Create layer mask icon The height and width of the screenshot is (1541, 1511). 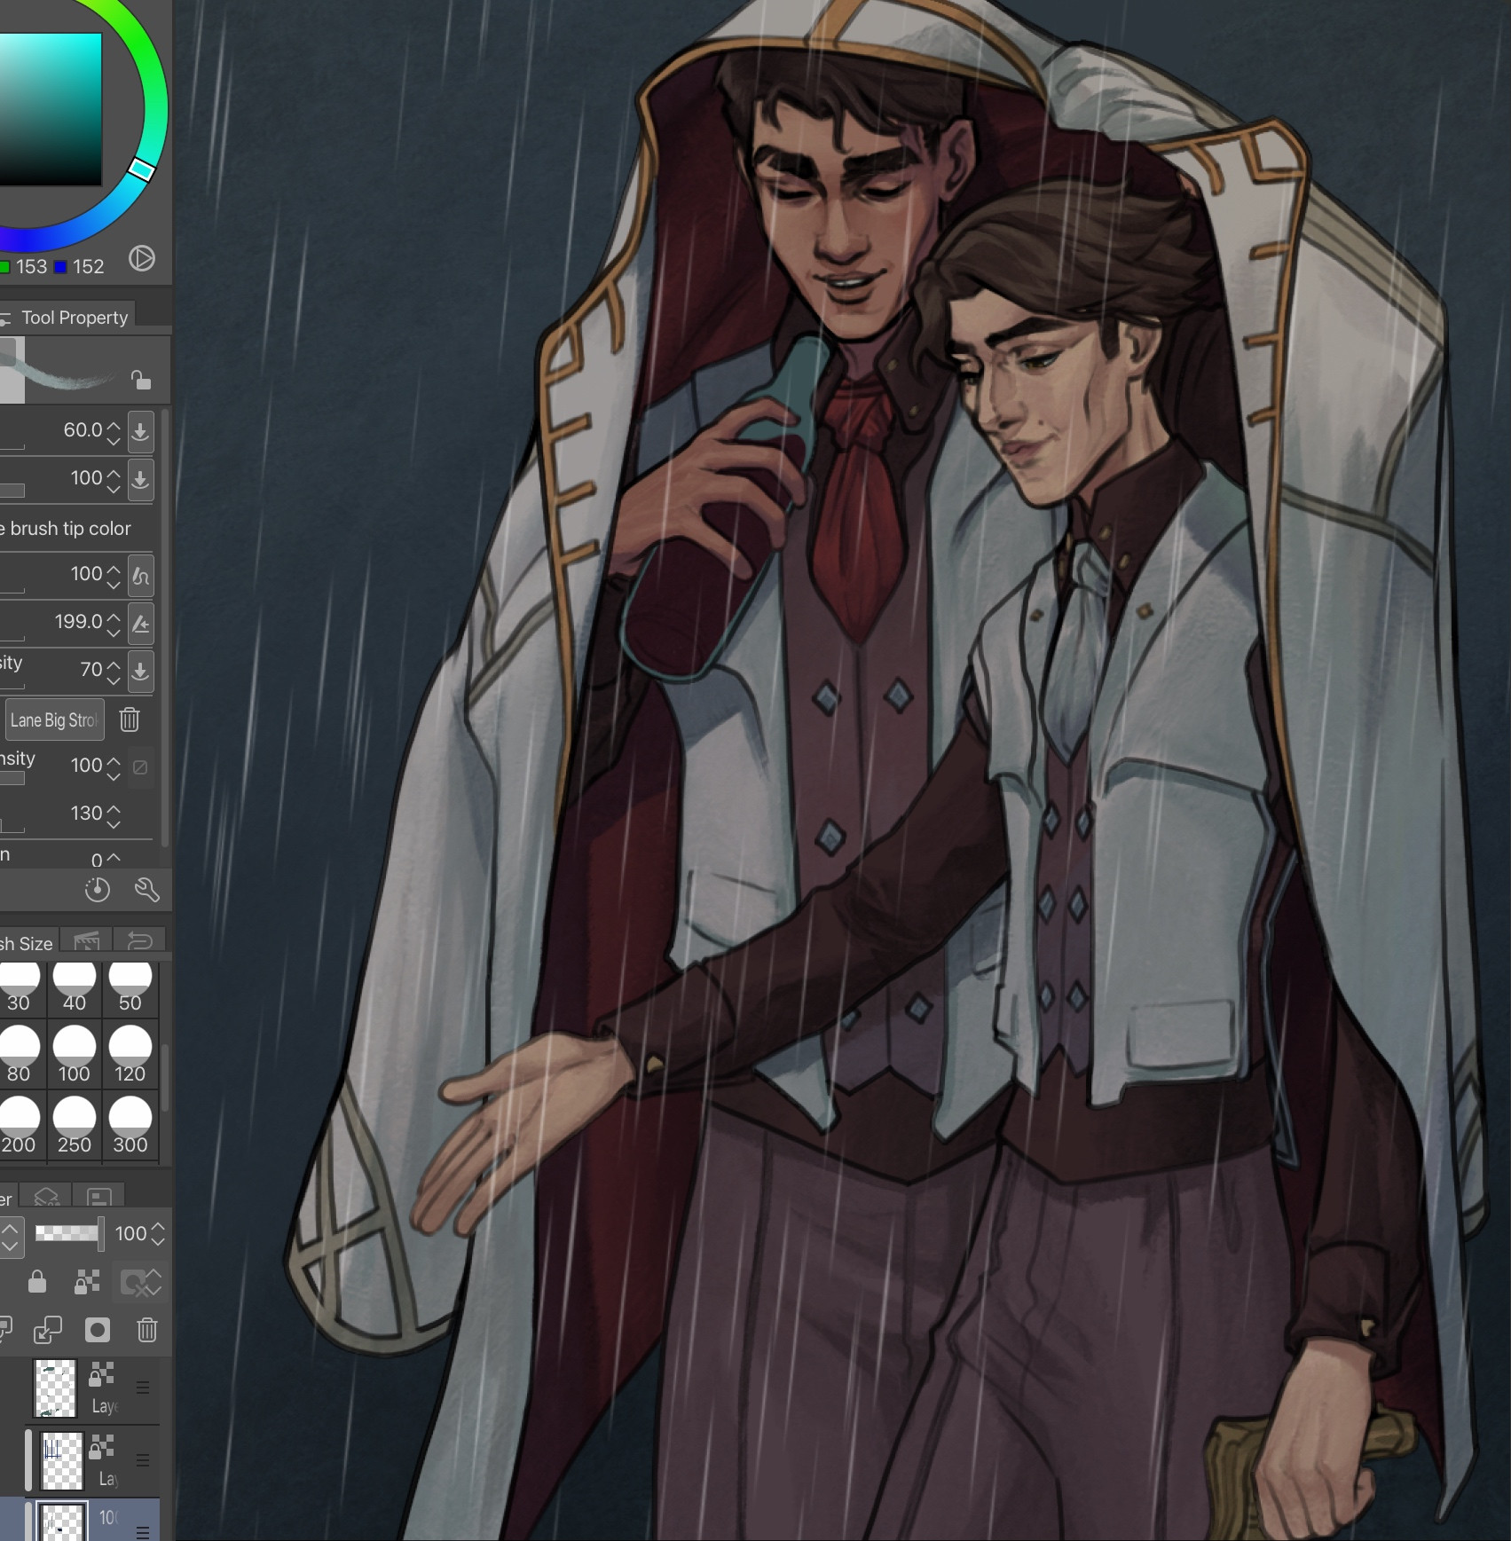[x=98, y=1330]
